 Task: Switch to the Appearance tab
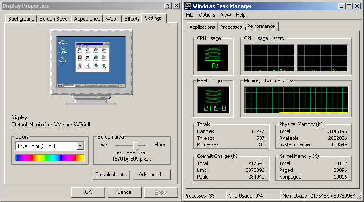(x=87, y=19)
